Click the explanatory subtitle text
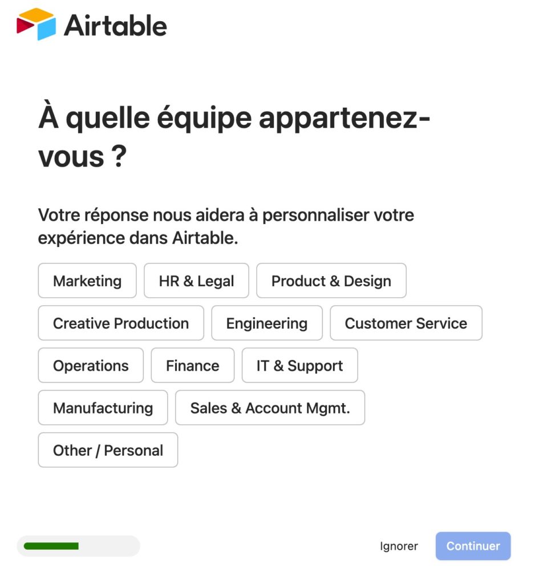The image size is (539, 584). coord(226,226)
